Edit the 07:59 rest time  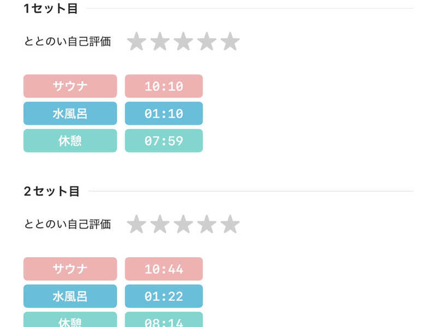click(164, 141)
